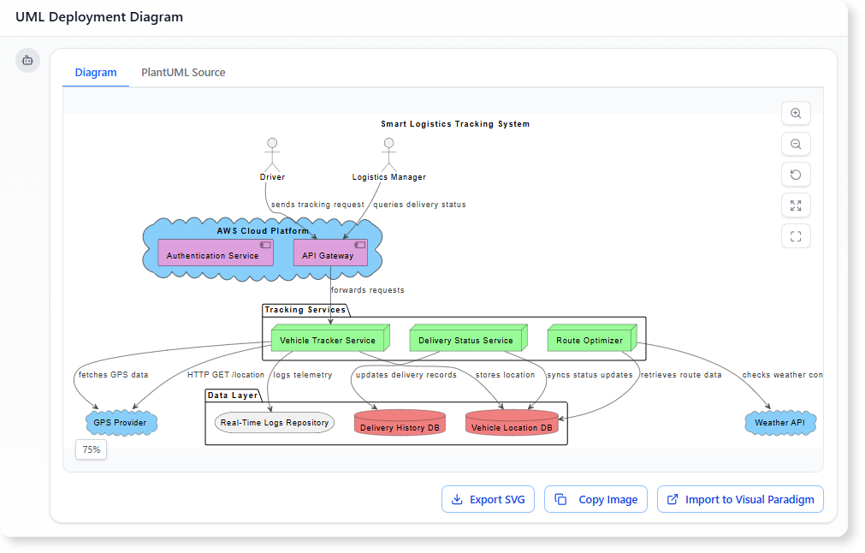
Task: Select the Diagram tab
Action: (x=95, y=72)
